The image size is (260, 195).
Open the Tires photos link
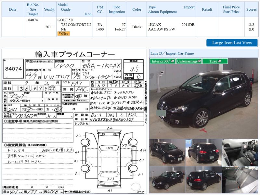[x=215, y=61]
